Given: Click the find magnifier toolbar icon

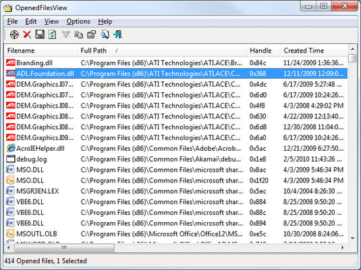Looking at the screenshot, I should [105, 35].
